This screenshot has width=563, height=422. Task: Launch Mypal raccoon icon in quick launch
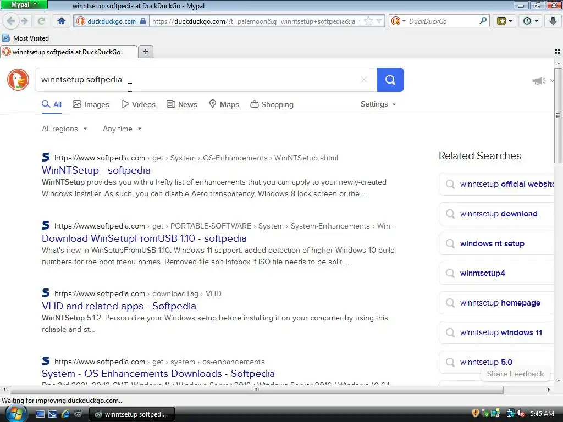click(x=78, y=414)
